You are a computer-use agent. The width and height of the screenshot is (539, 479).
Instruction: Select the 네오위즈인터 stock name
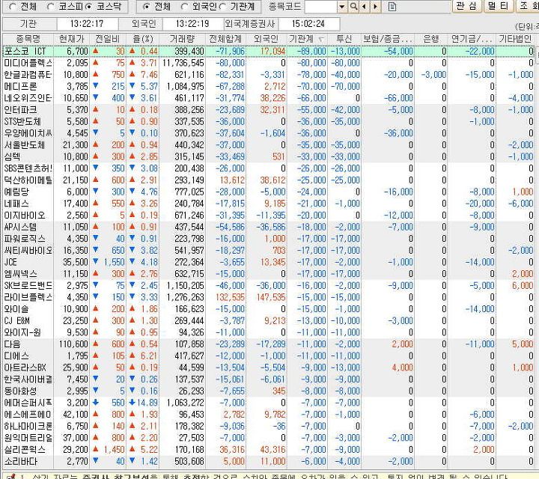pyautogui.click(x=28, y=98)
